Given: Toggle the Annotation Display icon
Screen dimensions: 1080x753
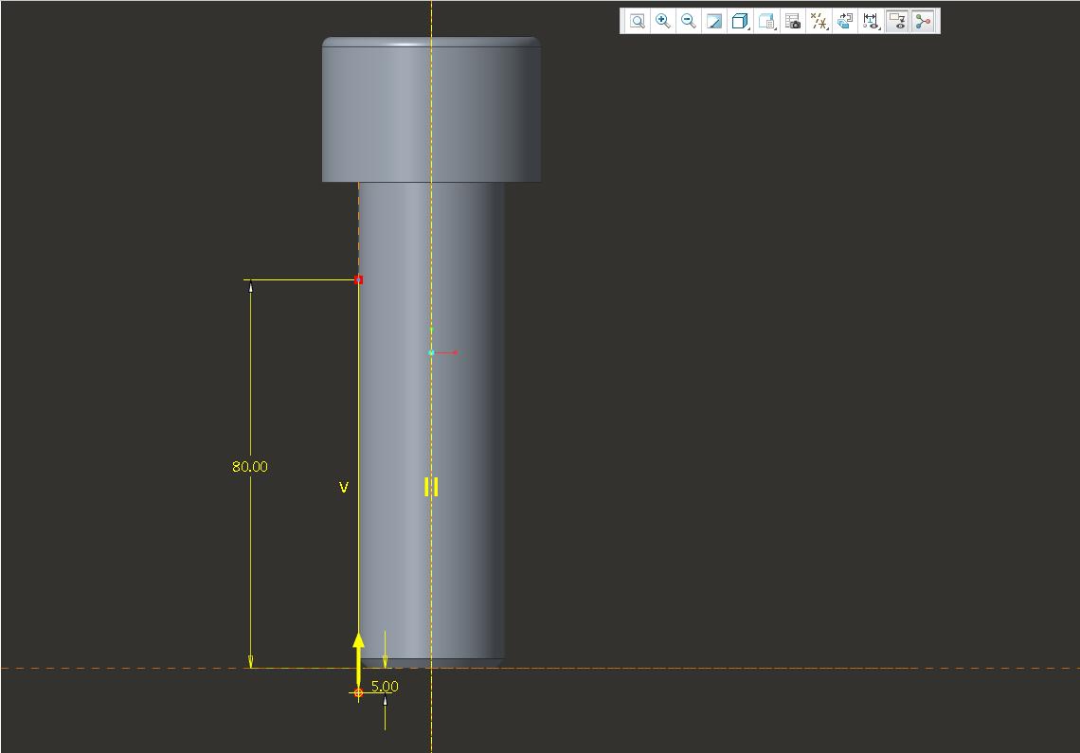Looking at the screenshot, I should click(x=897, y=22).
